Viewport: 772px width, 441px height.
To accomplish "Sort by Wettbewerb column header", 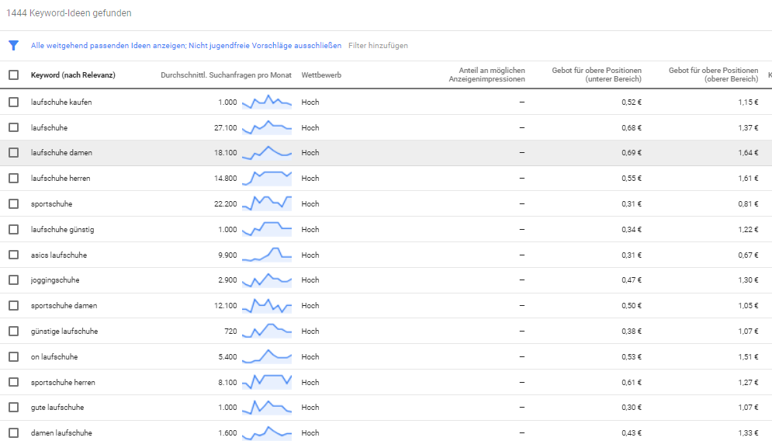I will point(321,75).
